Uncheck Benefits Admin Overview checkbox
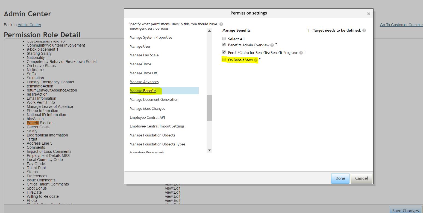 tap(224, 44)
